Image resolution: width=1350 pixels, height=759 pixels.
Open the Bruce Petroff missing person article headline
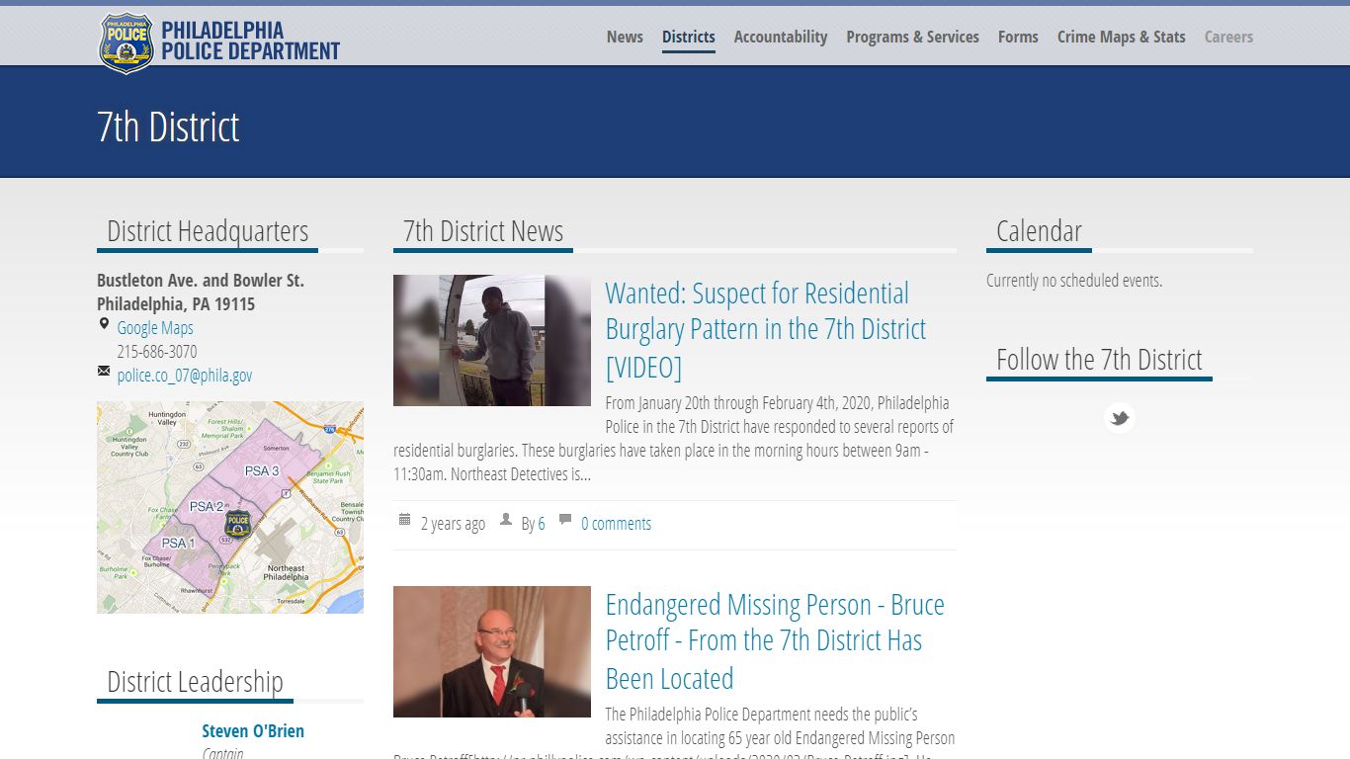coord(775,641)
